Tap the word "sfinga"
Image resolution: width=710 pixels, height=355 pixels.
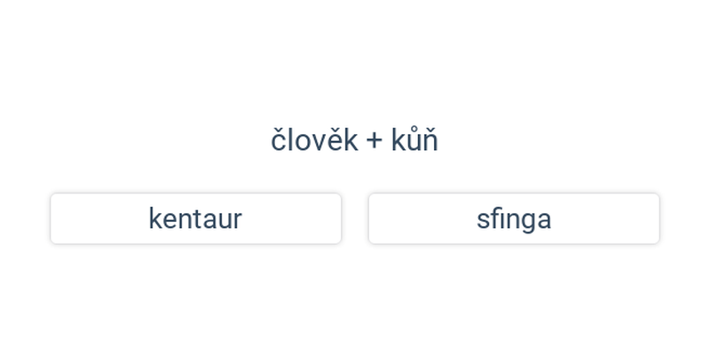pos(514,218)
